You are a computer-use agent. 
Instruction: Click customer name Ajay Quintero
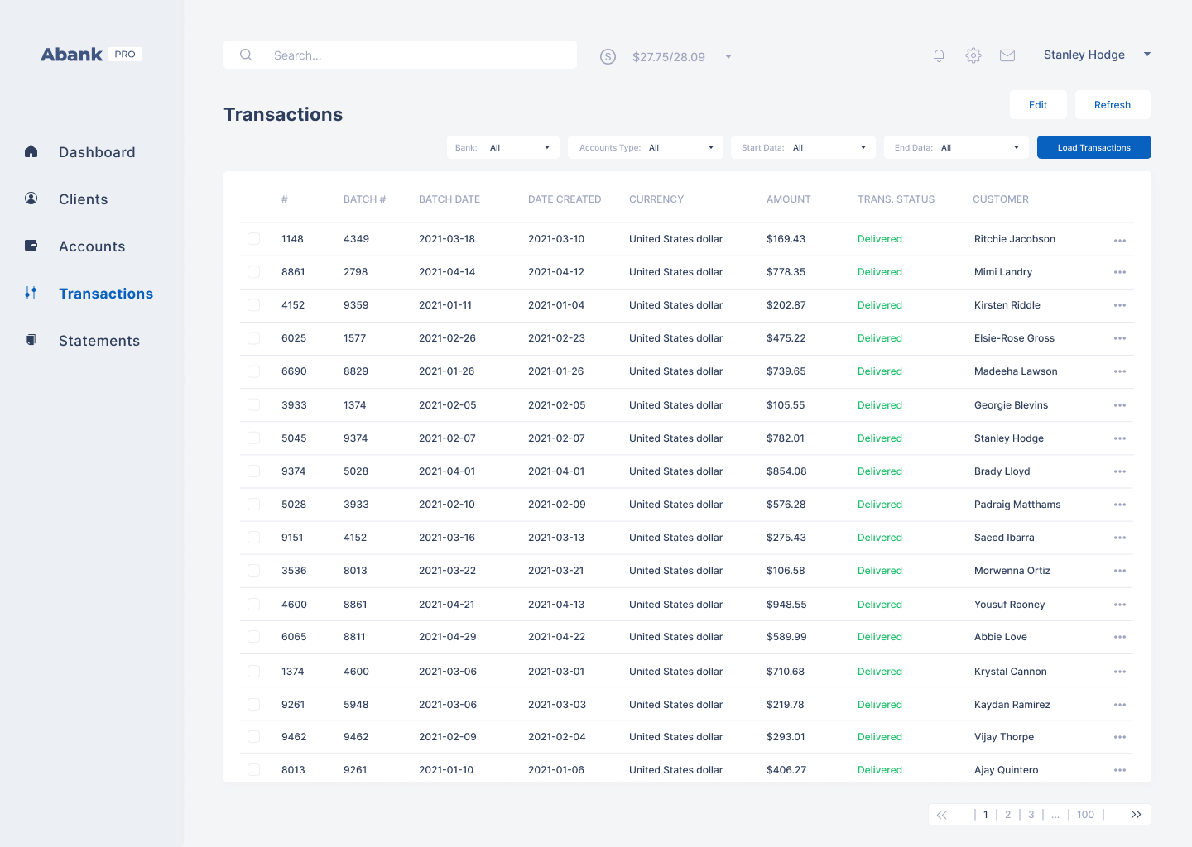click(1006, 770)
